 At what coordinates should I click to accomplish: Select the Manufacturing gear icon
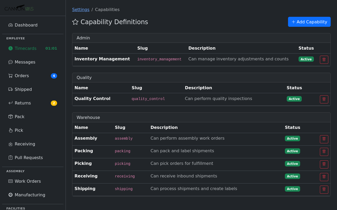(10, 195)
